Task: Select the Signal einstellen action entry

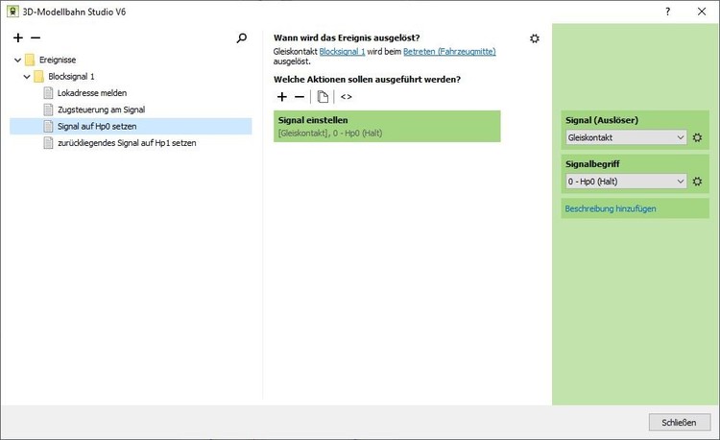Action: pos(387,126)
